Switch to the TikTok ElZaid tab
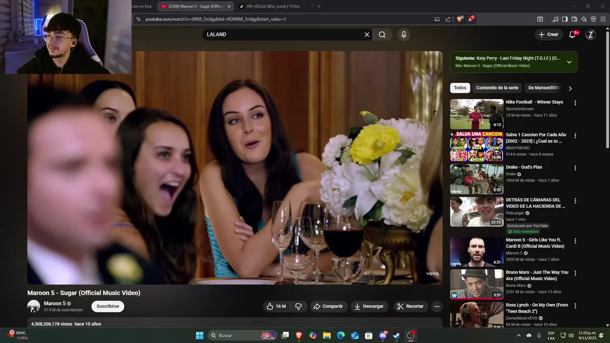 (273, 6)
